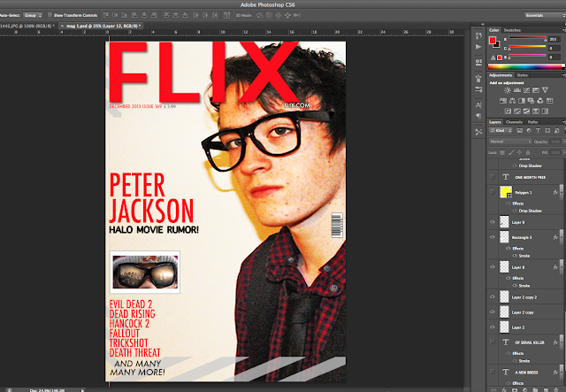
Task: Add a Hue/Saturation adjustment
Action: tap(503, 101)
